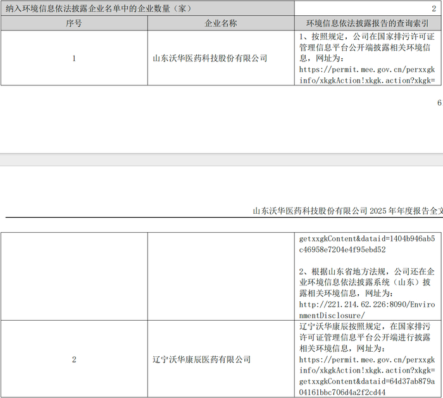The width and height of the screenshot is (443, 398).
Task: Select the 企业名称 column header
Action: [221, 23]
